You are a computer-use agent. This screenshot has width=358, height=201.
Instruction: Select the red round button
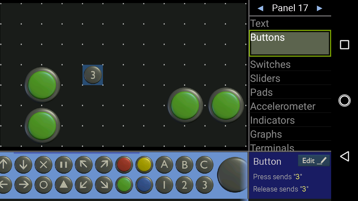click(x=124, y=165)
